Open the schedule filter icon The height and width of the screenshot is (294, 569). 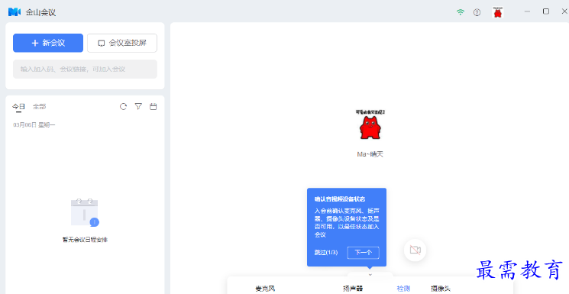point(138,106)
